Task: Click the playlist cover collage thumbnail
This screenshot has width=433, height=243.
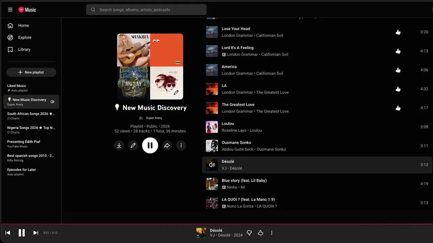Action: (150, 66)
